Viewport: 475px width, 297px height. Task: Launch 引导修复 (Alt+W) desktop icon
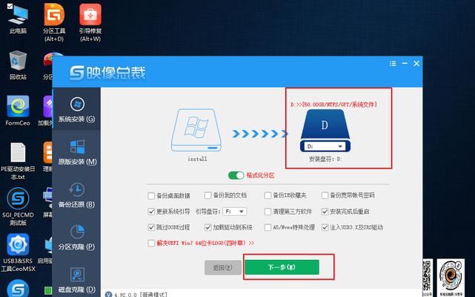(90, 22)
